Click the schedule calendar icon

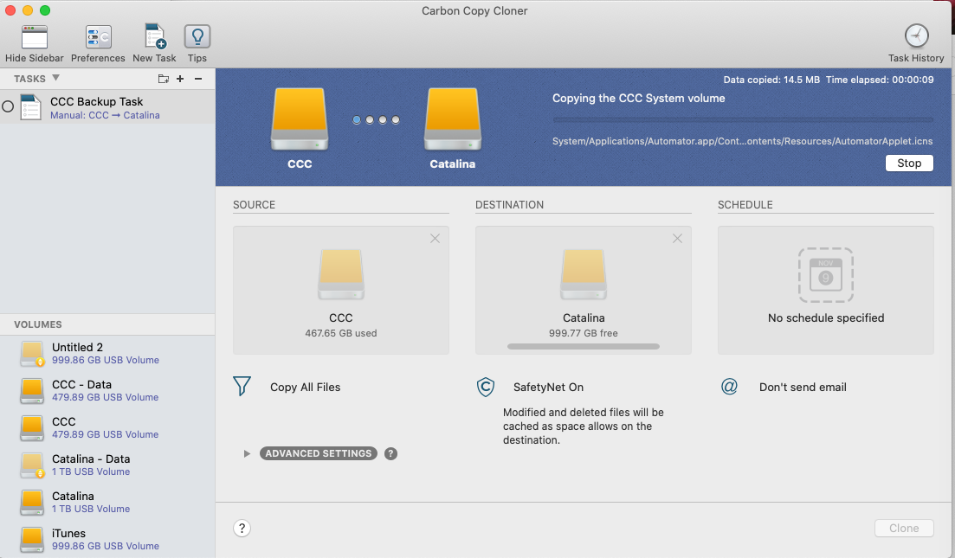click(x=826, y=275)
